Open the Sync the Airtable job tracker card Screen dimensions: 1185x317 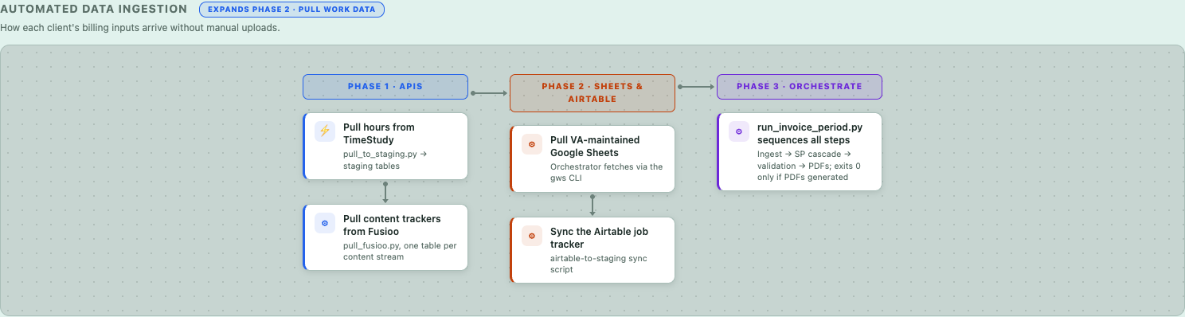pyautogui.click(x=592, y=250)
